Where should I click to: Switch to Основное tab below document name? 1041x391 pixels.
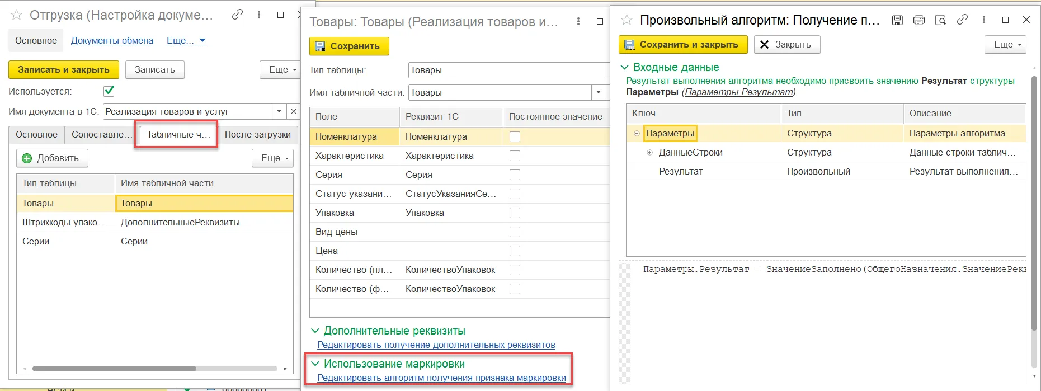pos(36,135)
